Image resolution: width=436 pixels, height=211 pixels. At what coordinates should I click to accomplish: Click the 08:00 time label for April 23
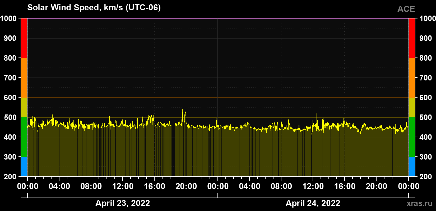tap(91, 186)
